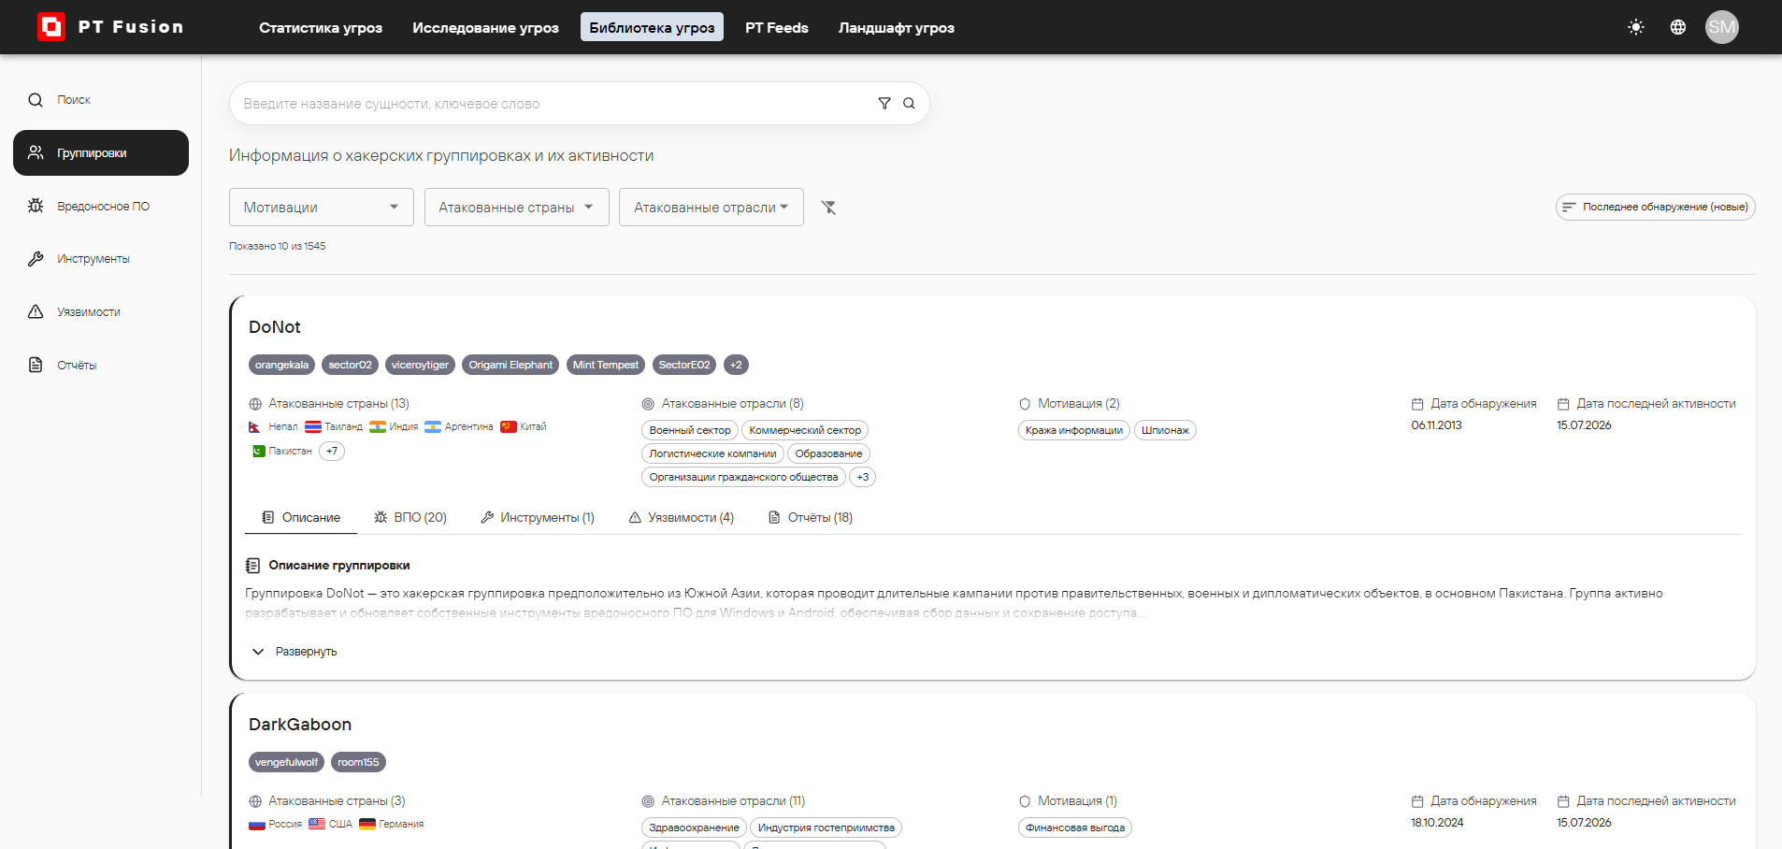This screenshot has width=1782, height=849.
Task: Select the Описание tab in DoNot card
Action: click(x=301, y=517)
